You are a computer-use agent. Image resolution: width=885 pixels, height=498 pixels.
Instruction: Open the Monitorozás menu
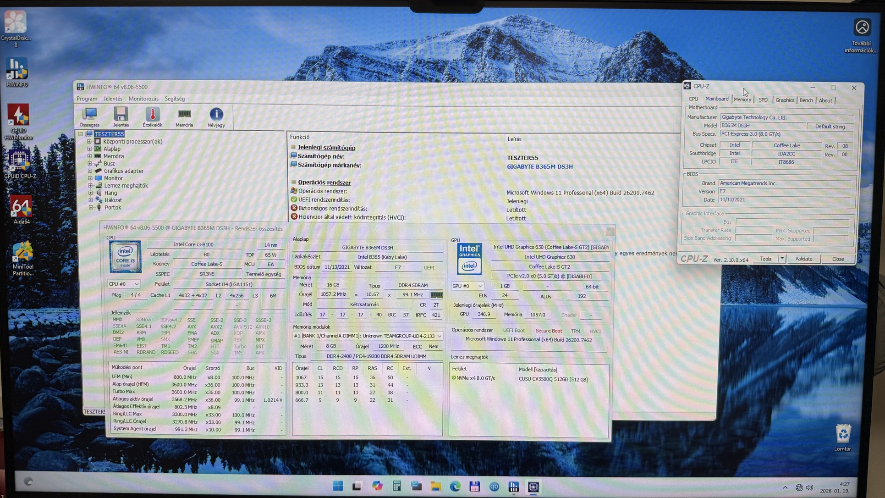(143, 99)
